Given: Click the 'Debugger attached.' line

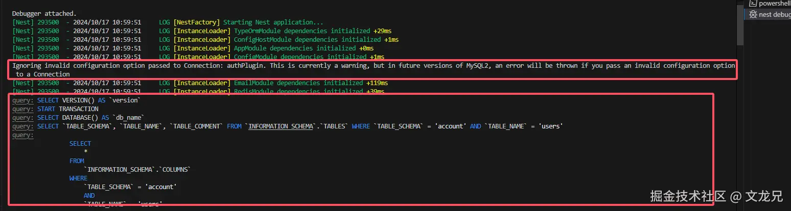Looking at the screenshot, I should click(x=44, y=13).
